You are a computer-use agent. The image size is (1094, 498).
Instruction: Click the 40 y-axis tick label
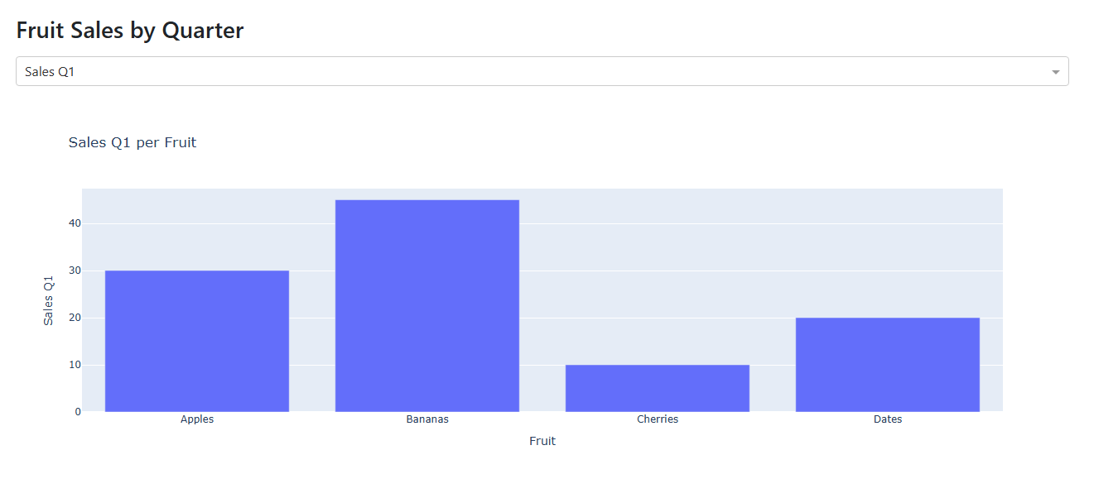point(75,223)
